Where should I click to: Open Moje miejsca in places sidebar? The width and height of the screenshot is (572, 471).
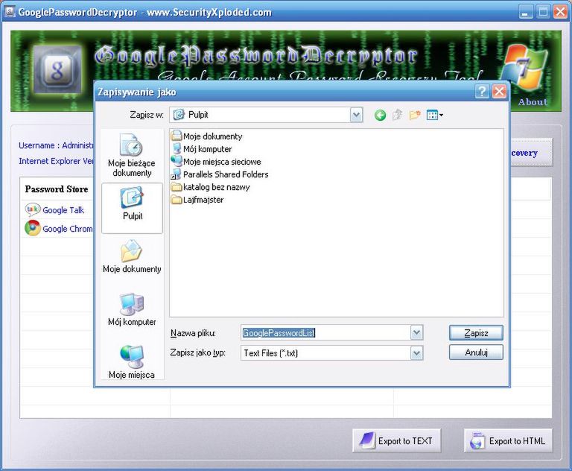click(132, 361)
